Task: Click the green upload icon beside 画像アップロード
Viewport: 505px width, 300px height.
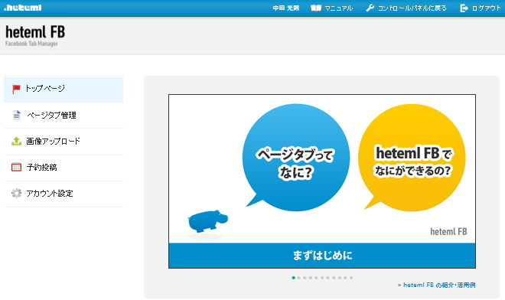Action: tap(16, 141)
